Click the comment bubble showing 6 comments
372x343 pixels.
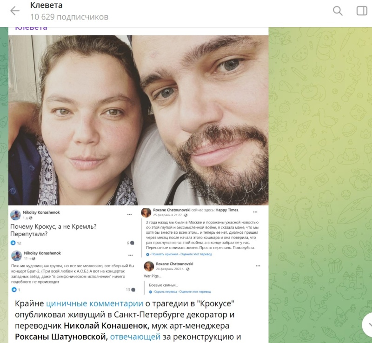[132, 243]
